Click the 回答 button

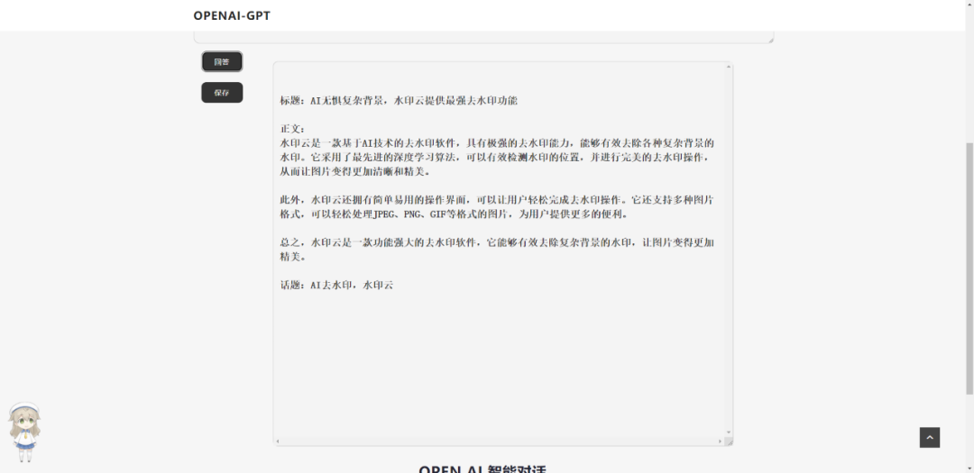[x=222, y=61]
